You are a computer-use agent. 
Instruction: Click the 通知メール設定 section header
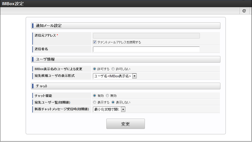[x=126, y=26]
